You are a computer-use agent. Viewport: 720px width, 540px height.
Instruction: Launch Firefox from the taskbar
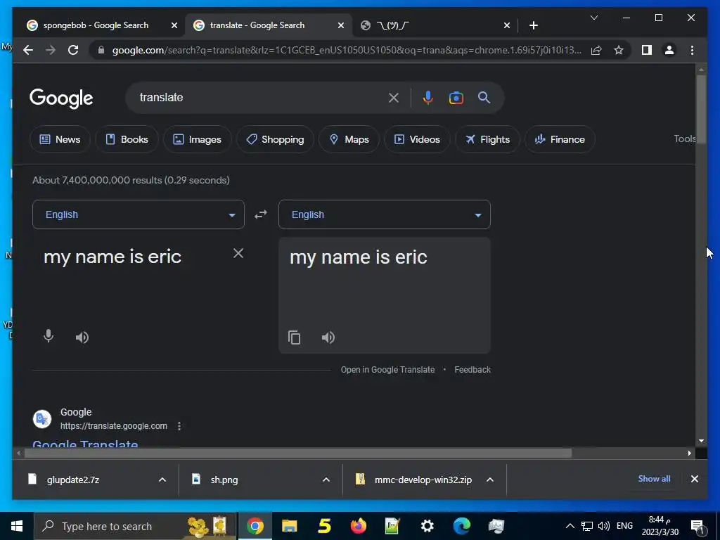click(358, 526)
